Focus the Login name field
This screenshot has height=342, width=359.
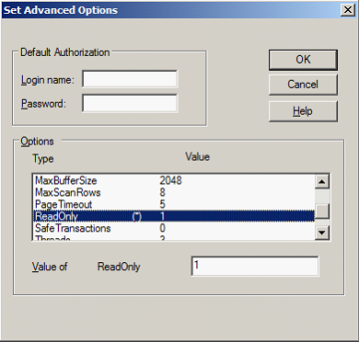(x=130, y=79)
